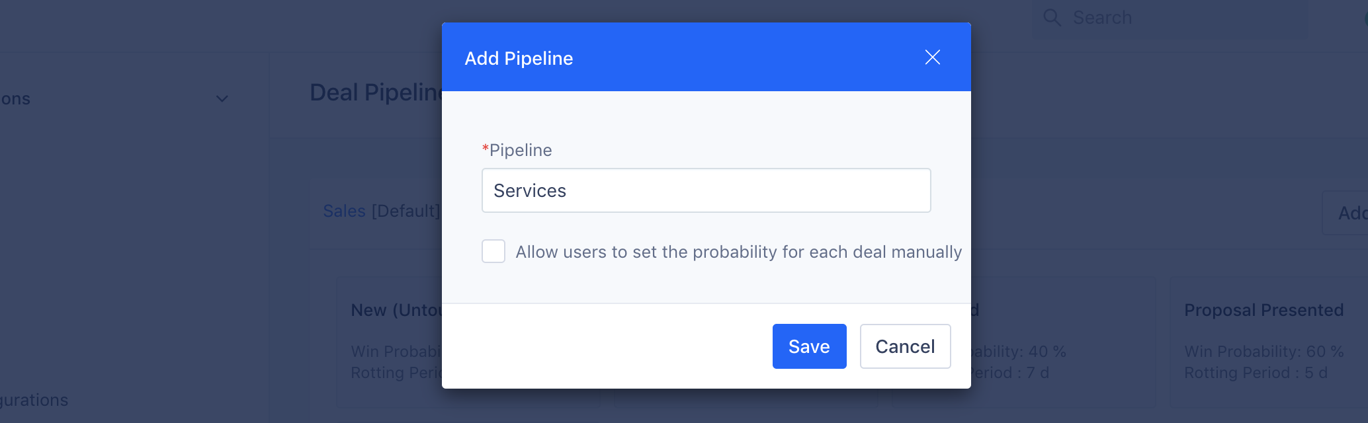Image resolution: width=1368 pixels, height=423 pixels.
Task: Close the Add Pipeline dialog with X
Action: (932, 58)
